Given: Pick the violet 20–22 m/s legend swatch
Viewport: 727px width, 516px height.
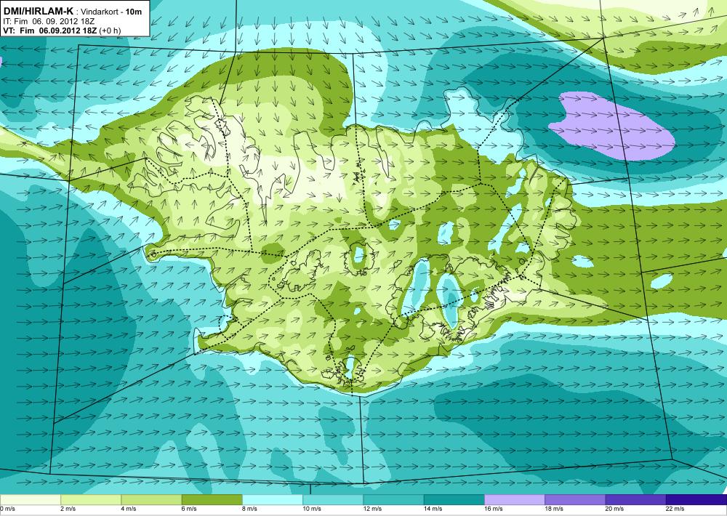Looking at the screenshot, I should coord(635,499).
